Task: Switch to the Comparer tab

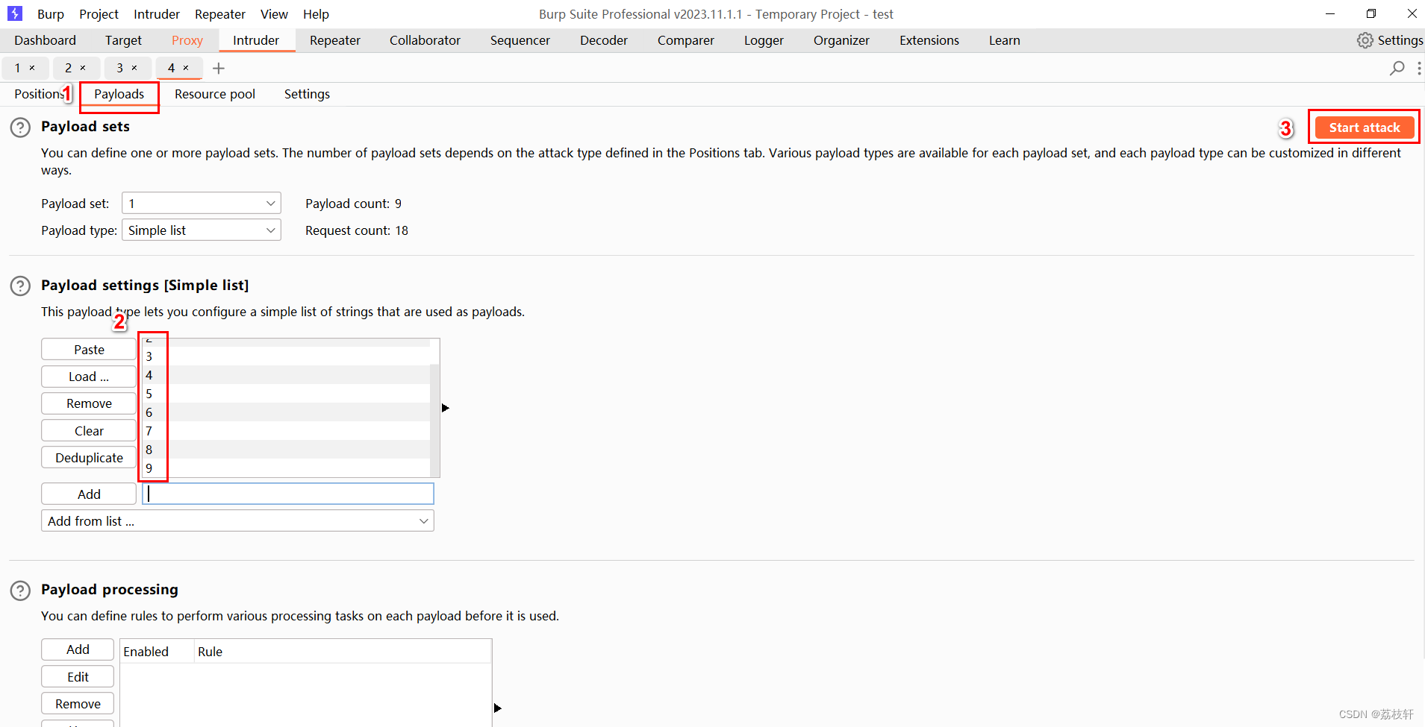Action: pos(686,40)
